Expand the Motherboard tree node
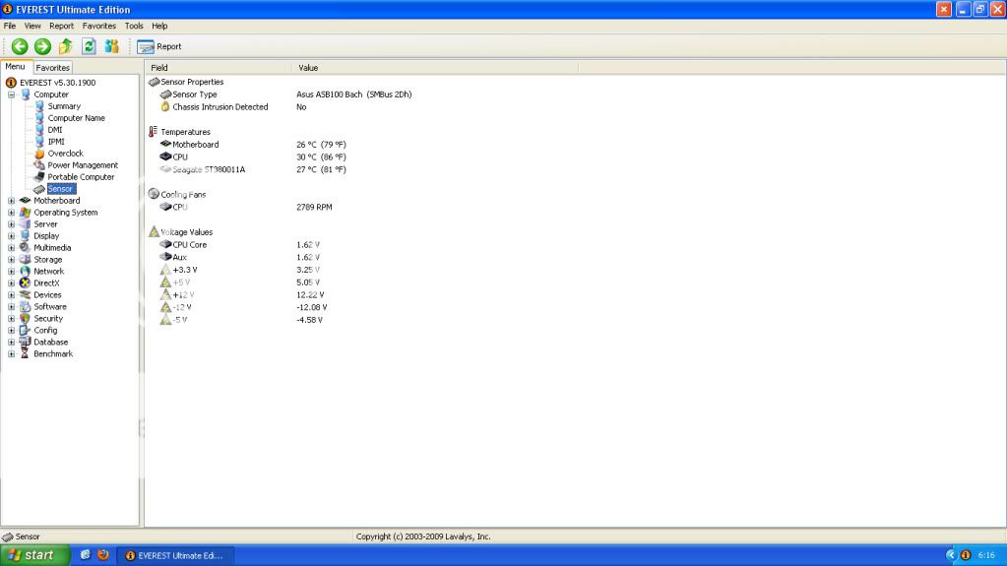The width and height of the screenshot is (1007, 566). (11, 201)
